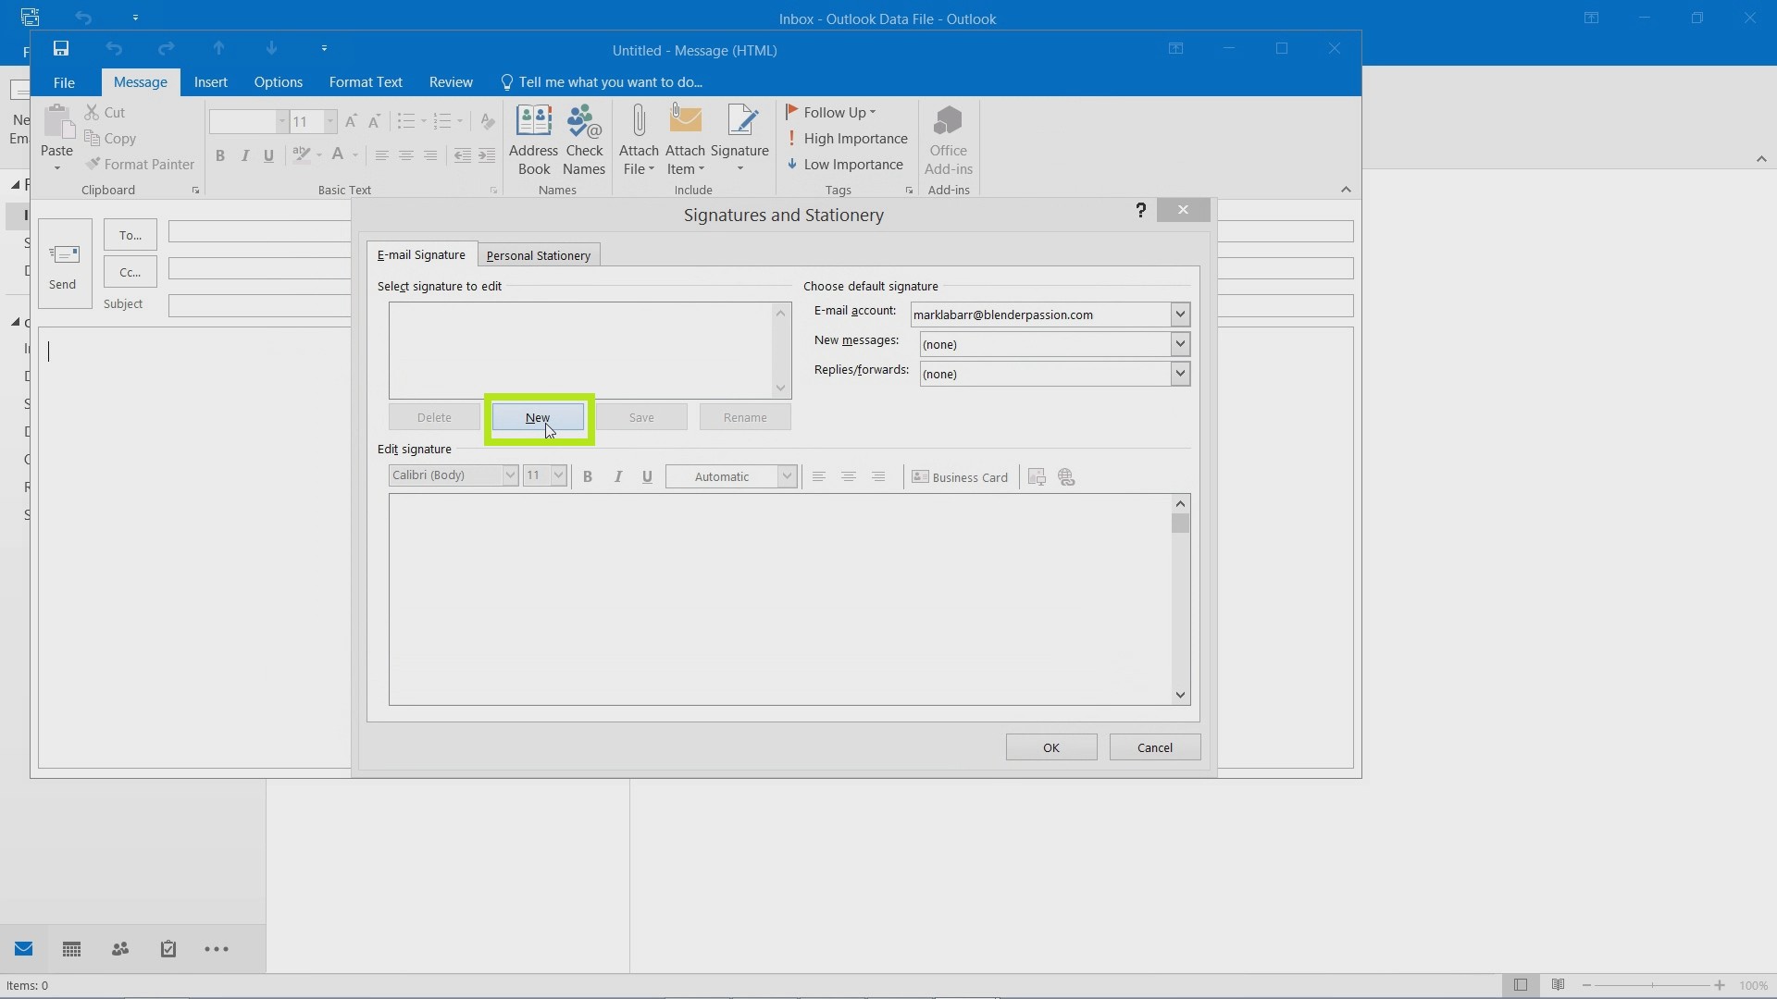This screenshot has width=1777, height=999.
Task: Click High Importance tag icon
Action: 791,138
